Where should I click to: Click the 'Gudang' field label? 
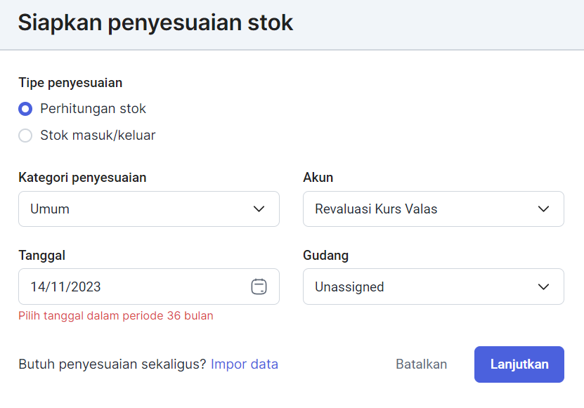click(x=326, y=256)
